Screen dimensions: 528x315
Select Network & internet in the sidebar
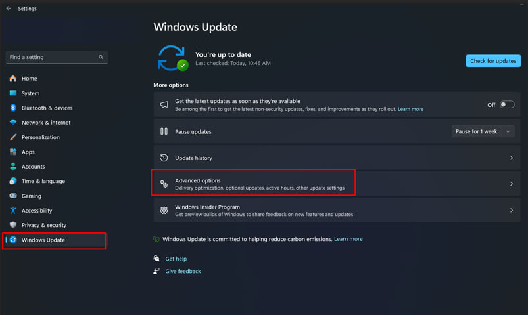[46, 123]
